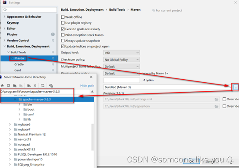The height and width of the screenshot is (168, 239).
Task: Uncheck Execute goals recursively
Action: pos(63,29)
